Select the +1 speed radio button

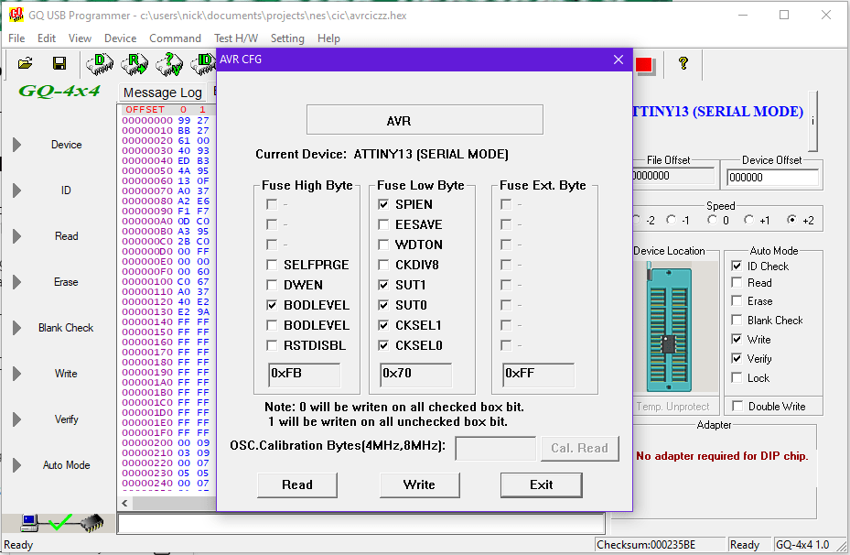click(x=750, y=221)
